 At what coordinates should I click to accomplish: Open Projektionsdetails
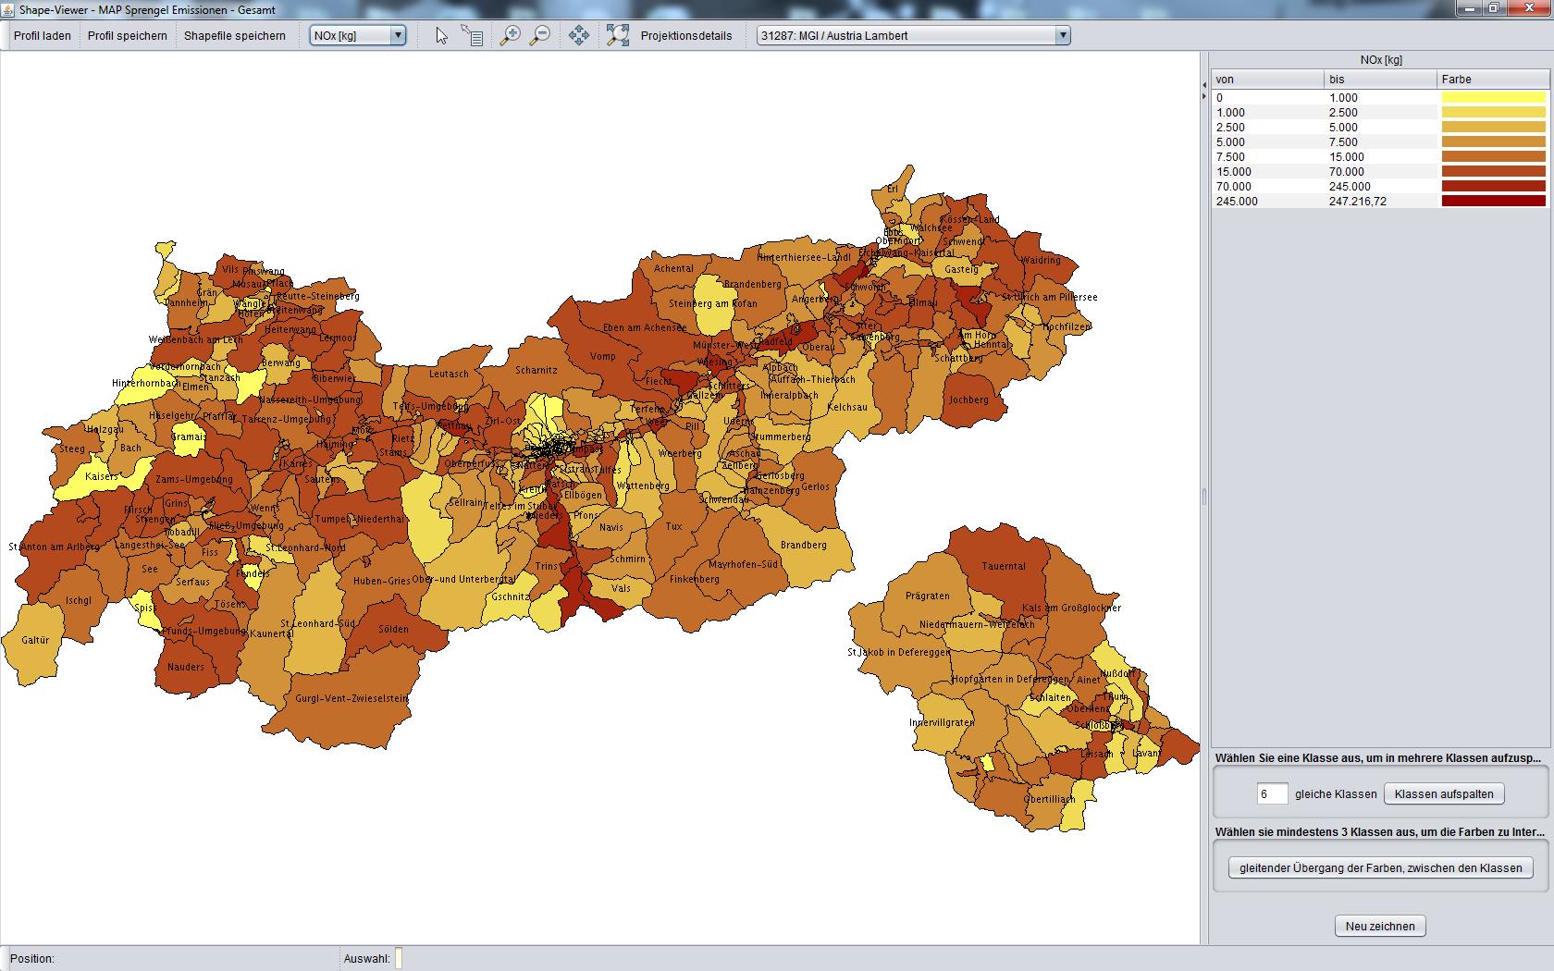point(686,36)
